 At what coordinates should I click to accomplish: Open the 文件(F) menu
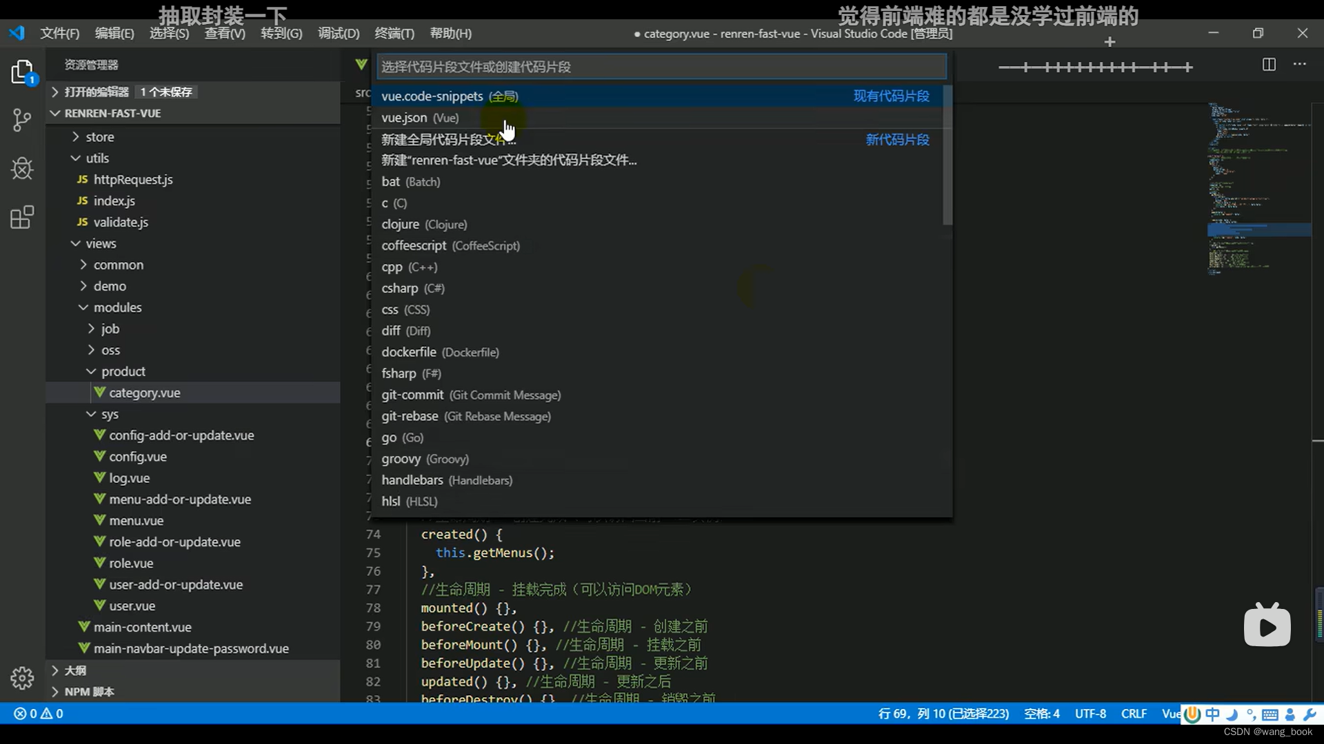pyautogui.click(x=59, y=33)
